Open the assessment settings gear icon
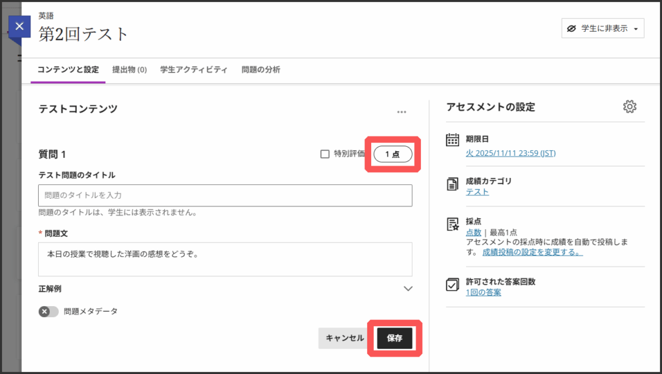This screenshot has height=374, width=662. point(629,107)
